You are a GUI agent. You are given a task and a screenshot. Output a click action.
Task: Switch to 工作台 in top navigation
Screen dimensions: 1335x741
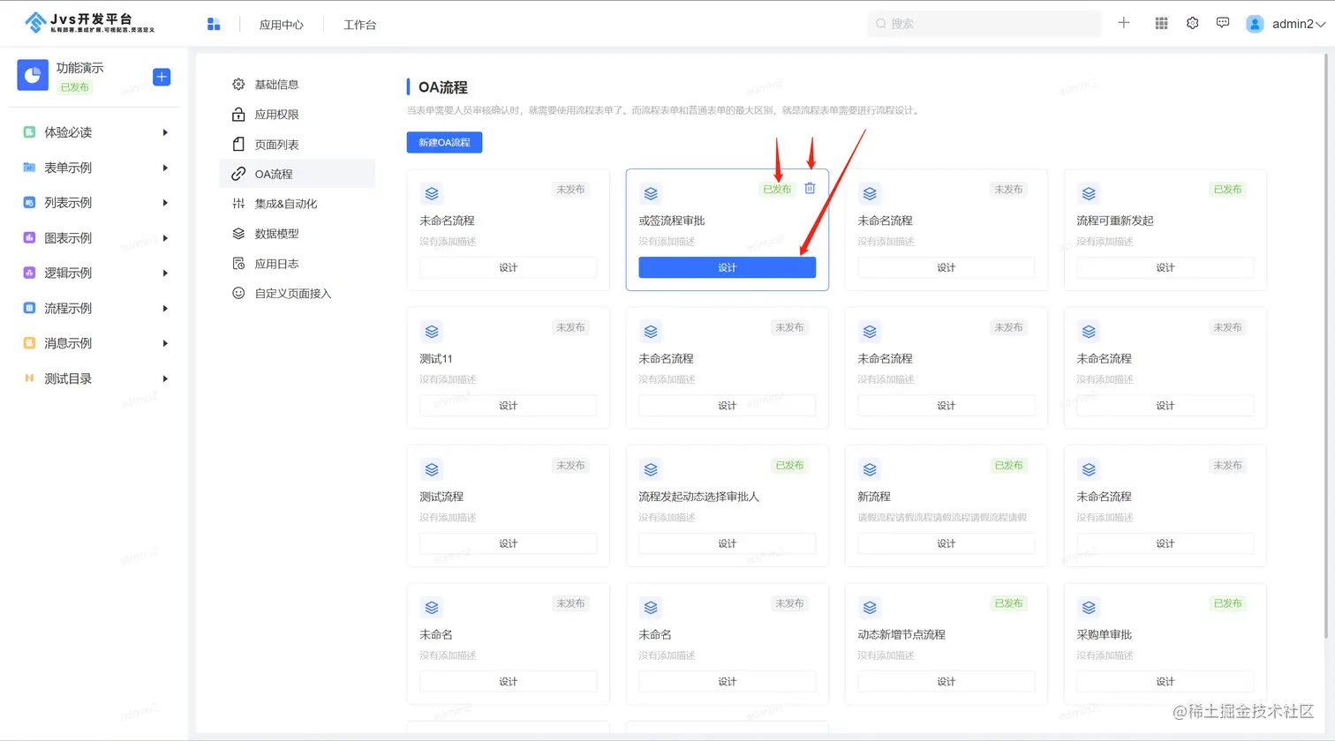[x=359, y=25]
